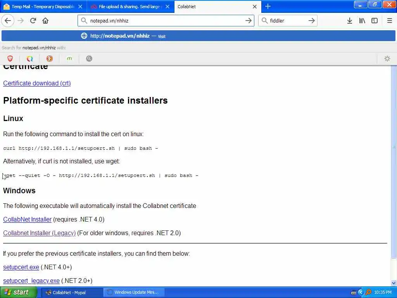Viewport: 397px width, 298px height.
Task: Switch to CollabNet - Mypal taskbar button
Action: click(x=72, y=293)
